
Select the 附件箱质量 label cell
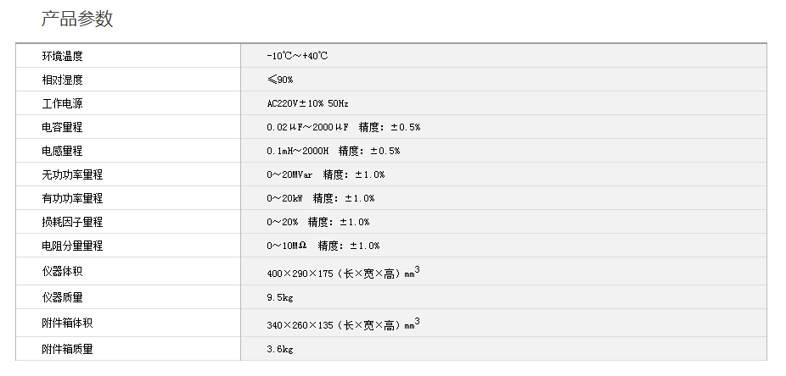[68, 348]
